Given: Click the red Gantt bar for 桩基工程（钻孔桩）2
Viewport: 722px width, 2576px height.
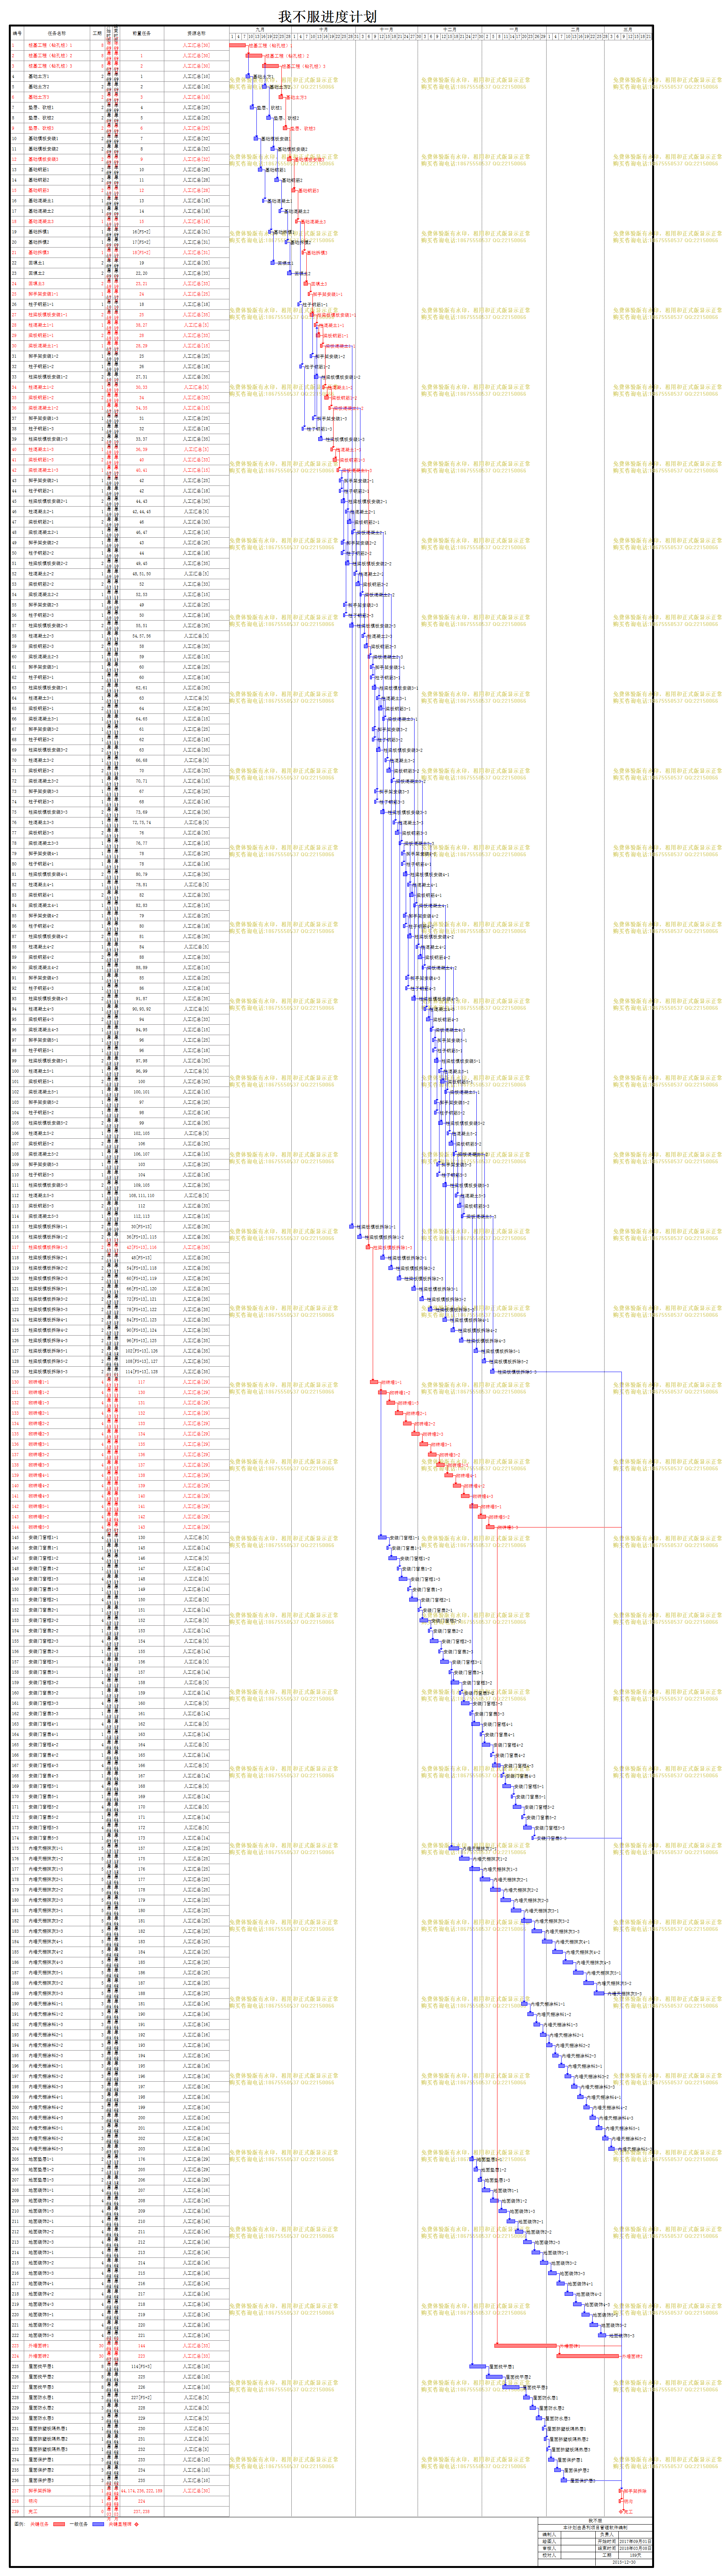Looking at the screenshot, I should 254,56.
